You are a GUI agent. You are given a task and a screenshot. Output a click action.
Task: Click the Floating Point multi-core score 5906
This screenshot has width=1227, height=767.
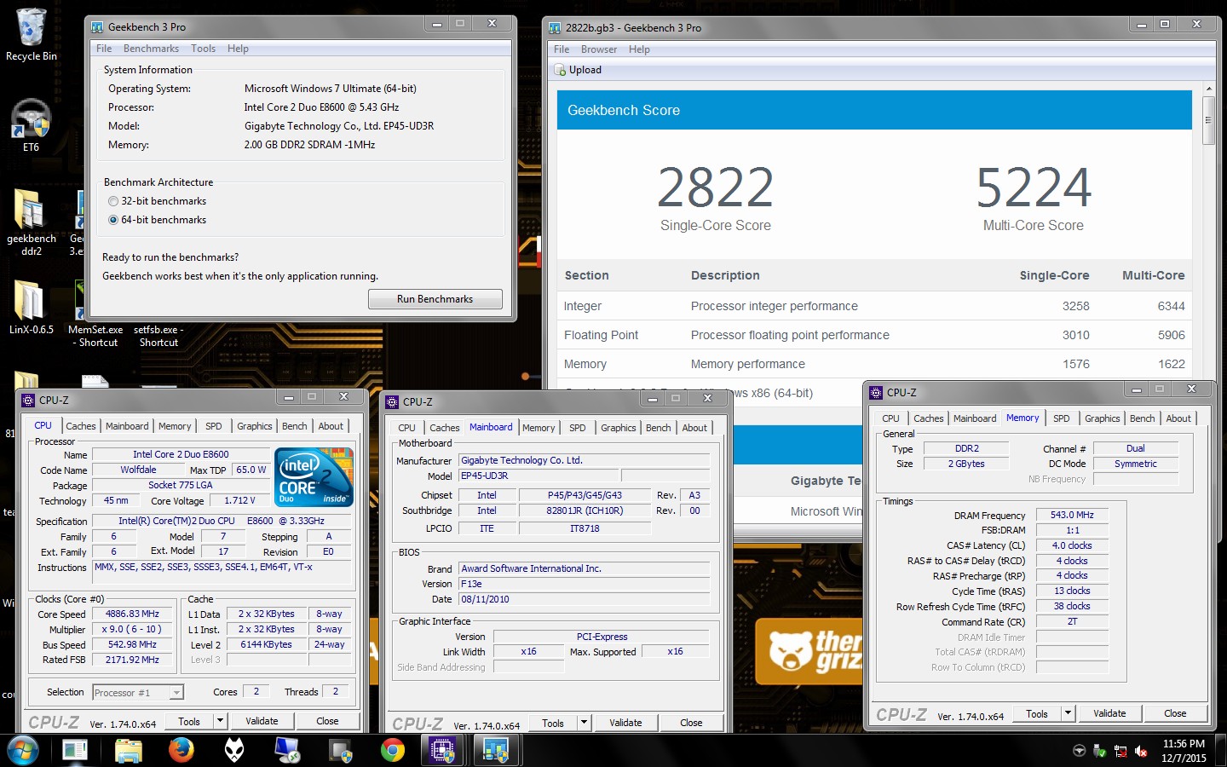1171,335
